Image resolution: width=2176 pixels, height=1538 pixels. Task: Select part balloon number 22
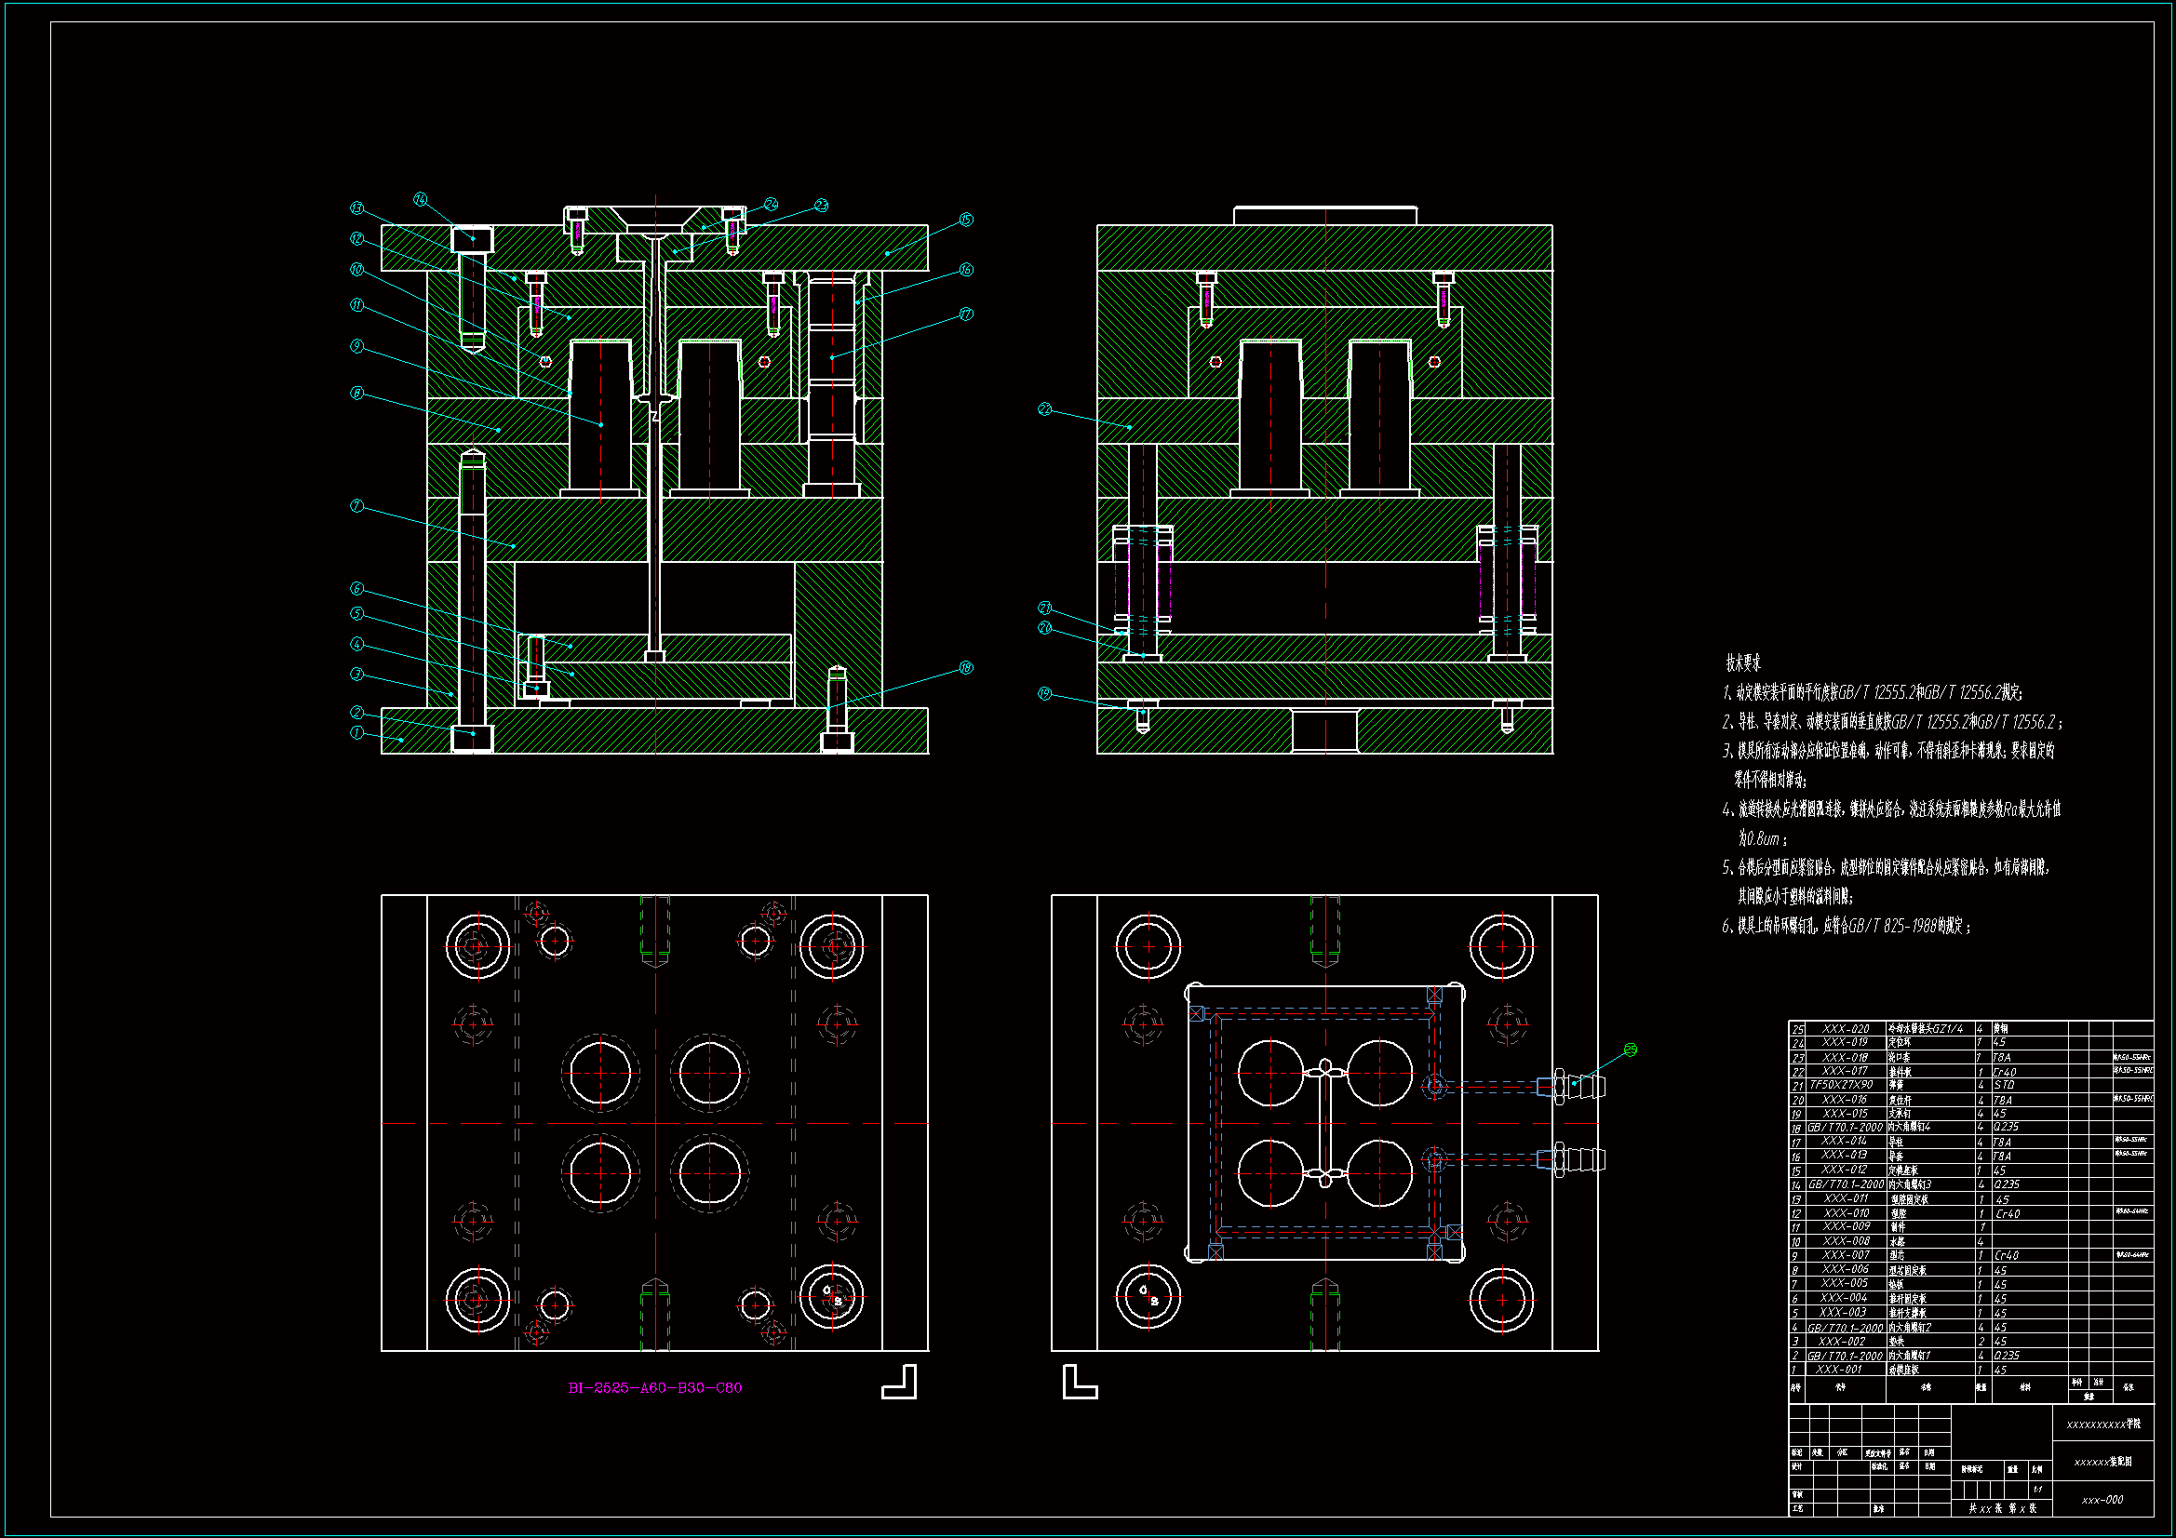1044,409
